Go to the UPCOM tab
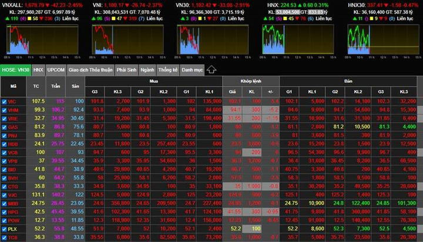Image resolution: width=423 pixels, height=242 pixels. tap(56, 70)
